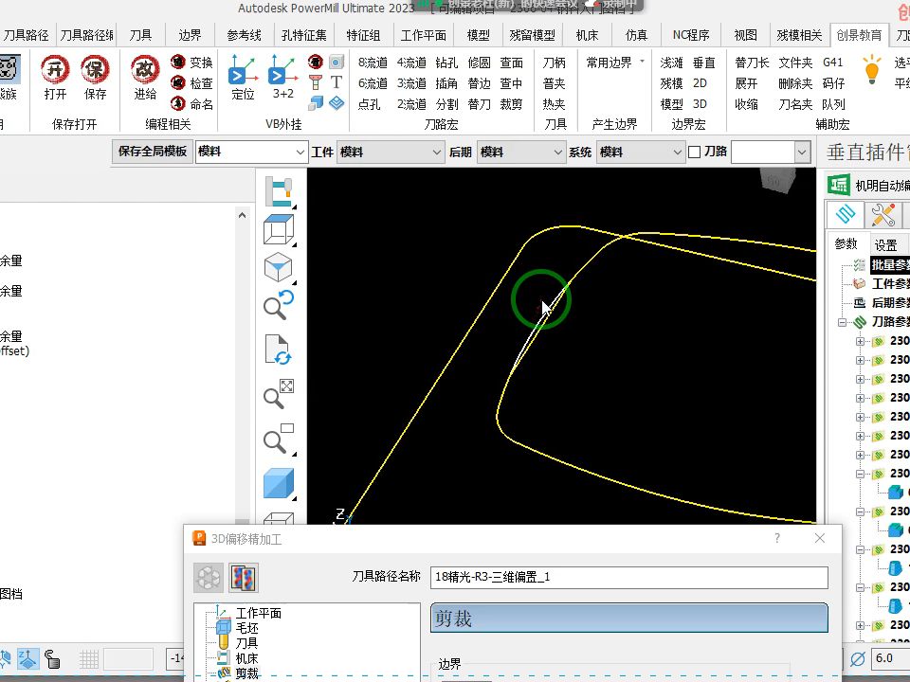The height and width of the screenshot is (682, 910).
Task: Click the 保存 (save) red icon
Action: (95, 69)
